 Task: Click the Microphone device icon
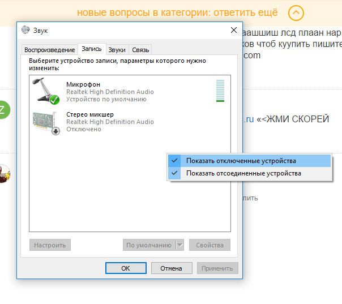46,91
